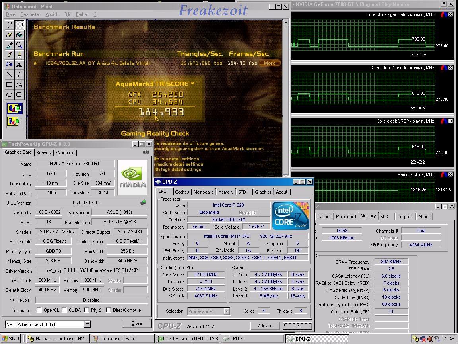Click the geometric domain graph color icon
The width and height of the screenshot is (458, 344).
[444, 14]
